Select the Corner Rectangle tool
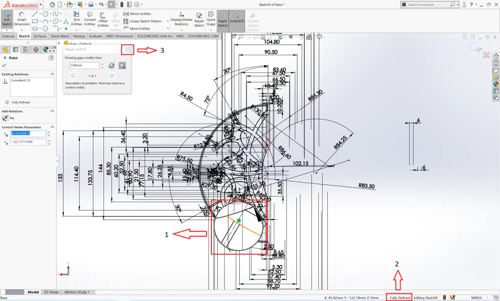Screen dimensions: 500x301 (x=35, y=21)
